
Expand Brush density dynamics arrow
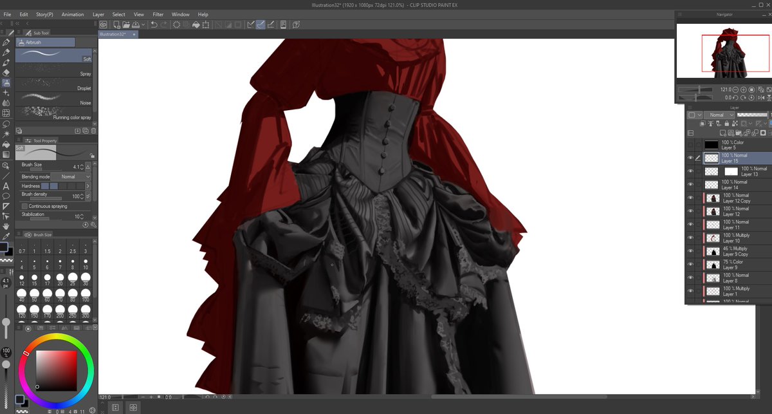(87, 195)
